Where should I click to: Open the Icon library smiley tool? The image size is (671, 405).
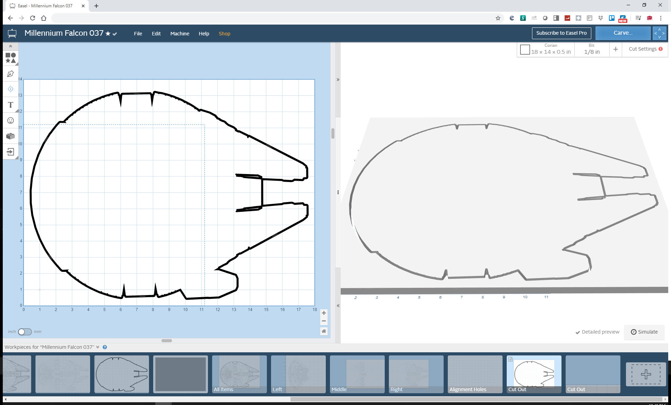pyautogui.click(x=10, y=120)
